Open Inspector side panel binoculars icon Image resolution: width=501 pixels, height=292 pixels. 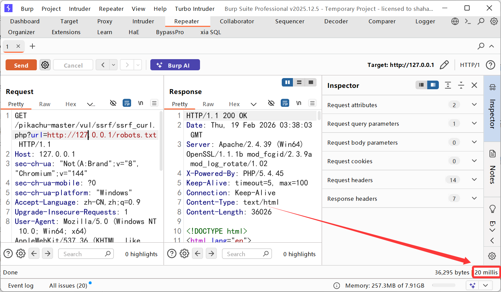[493, 88]
